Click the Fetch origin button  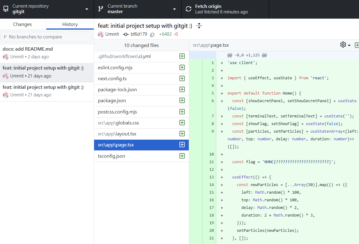pyautogui.click(x=225, y=9)
